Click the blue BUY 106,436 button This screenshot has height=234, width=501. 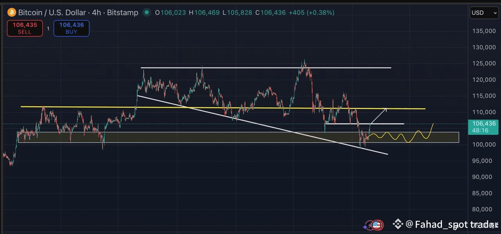click(71, 28)
